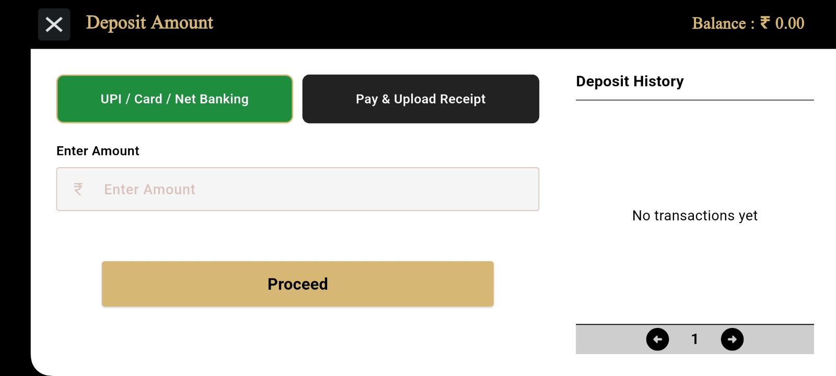The image size is (836, 376).
Task: Click the rupee icon inside amount field
Action: (x=78, y=189)
